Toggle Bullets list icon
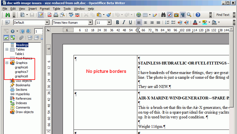This screenshot has width=237, height=134. 173,23
